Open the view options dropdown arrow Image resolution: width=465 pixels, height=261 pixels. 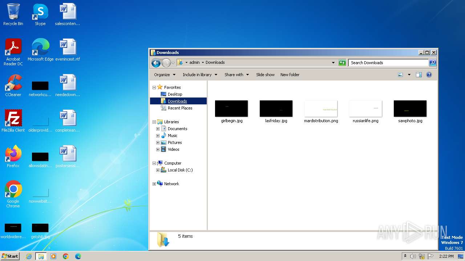click(x=409, y=75)
